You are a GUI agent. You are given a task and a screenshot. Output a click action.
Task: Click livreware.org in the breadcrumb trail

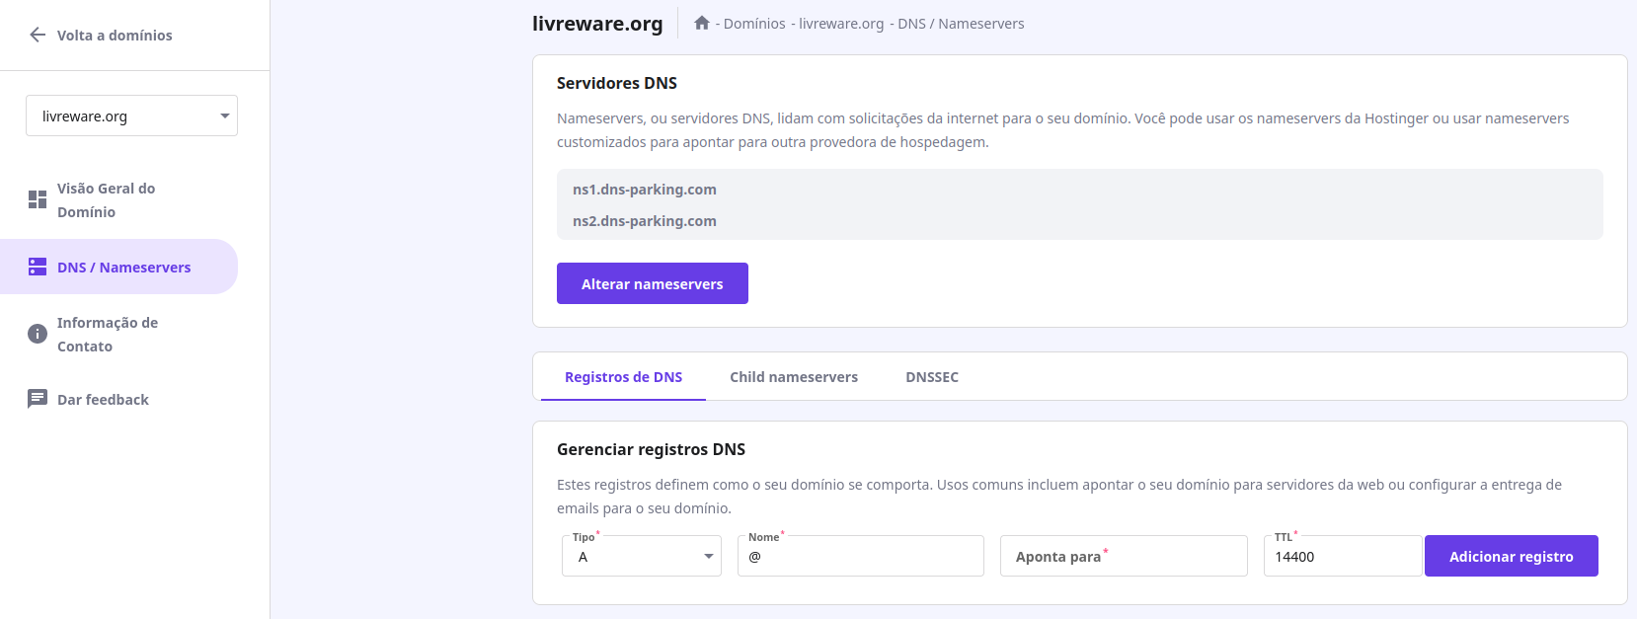point(841,24)
